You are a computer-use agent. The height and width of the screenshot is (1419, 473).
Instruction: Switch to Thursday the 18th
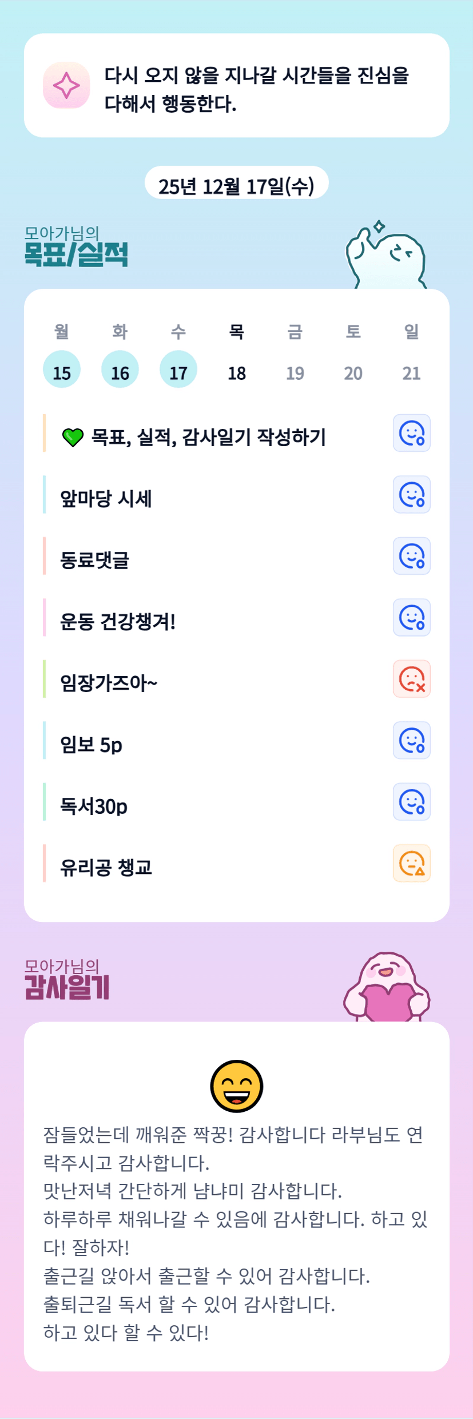coord(237,373)
